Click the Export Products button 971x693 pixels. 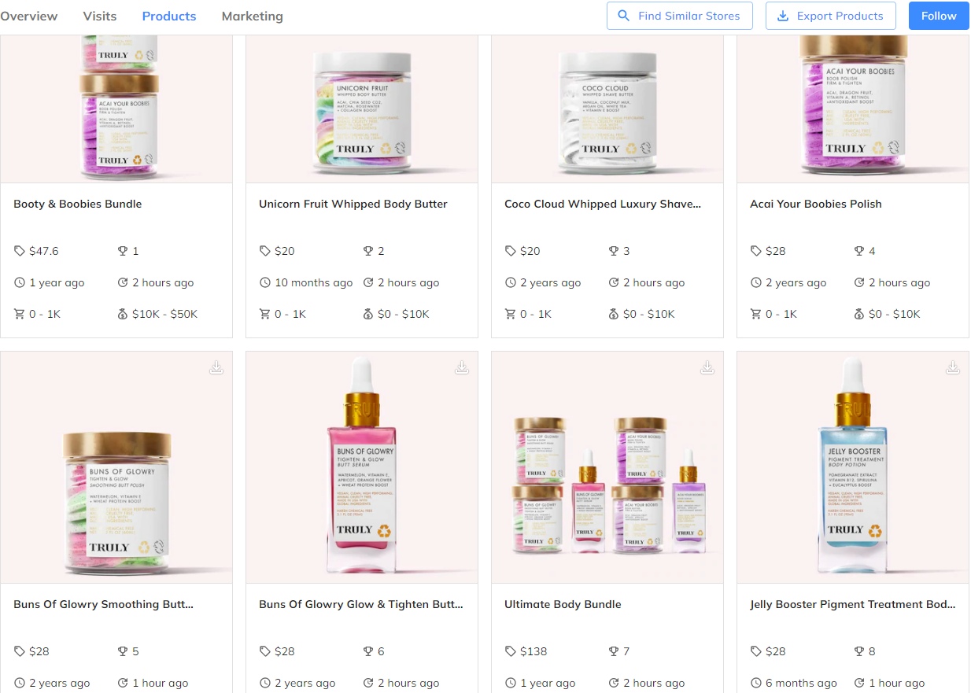click(x=831, y=16)
